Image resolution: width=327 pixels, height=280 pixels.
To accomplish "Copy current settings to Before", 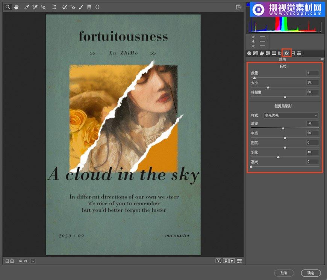I will 232,261.
